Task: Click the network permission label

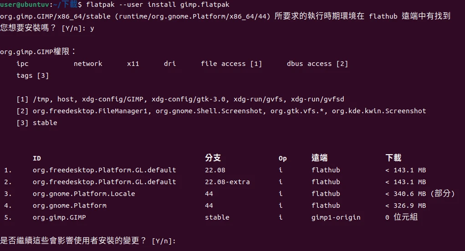Action: 88,64
